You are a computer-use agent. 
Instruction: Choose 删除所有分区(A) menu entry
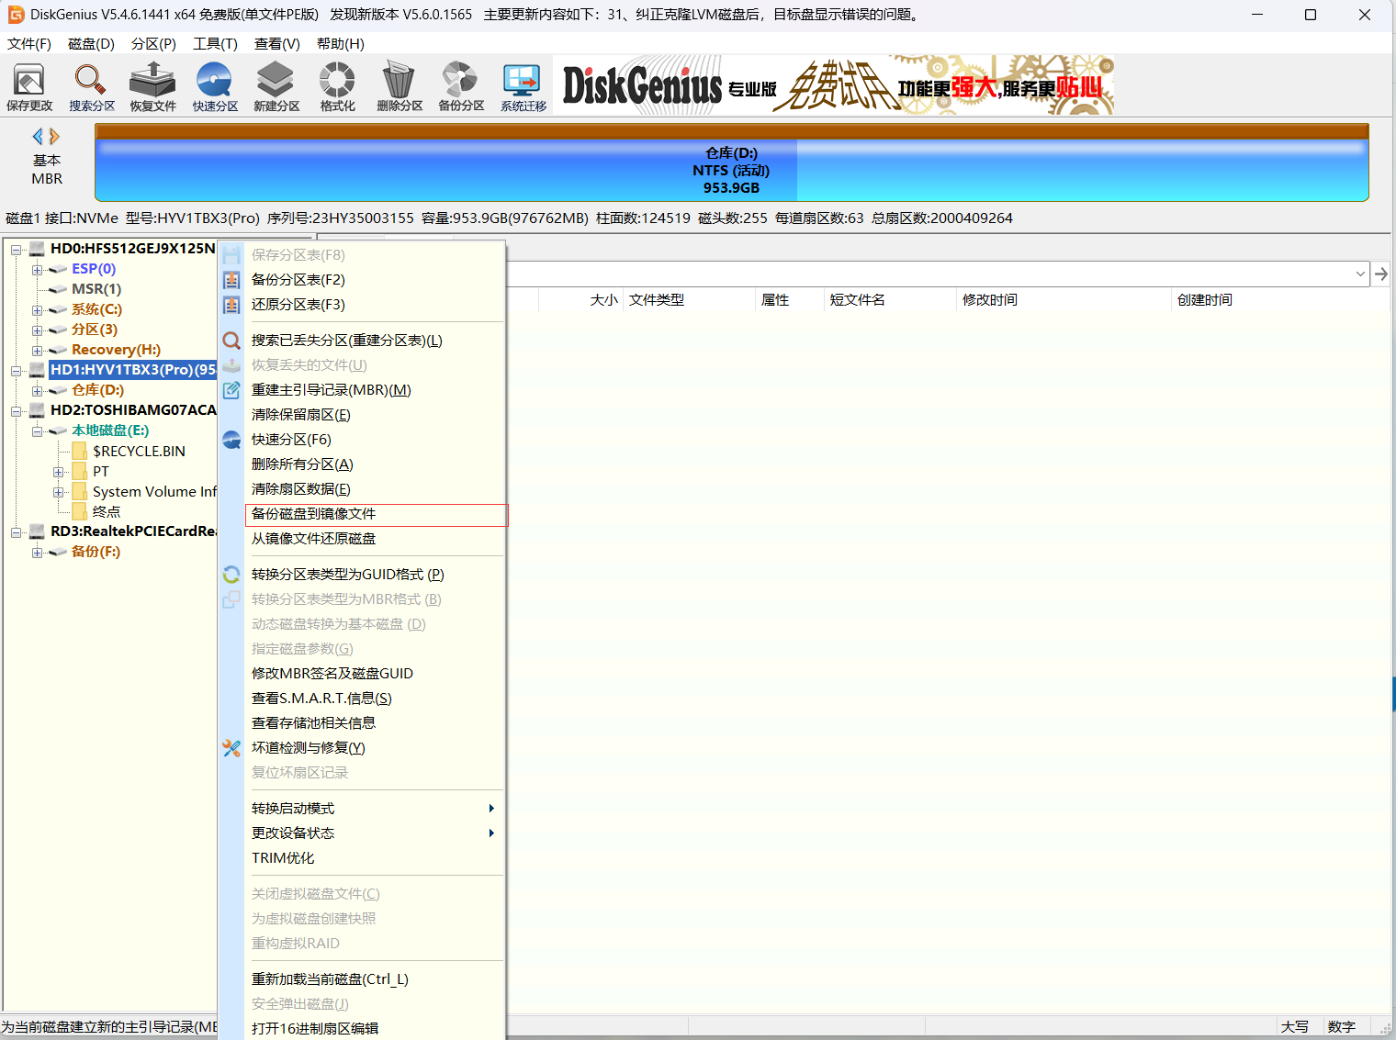(376, 464)
